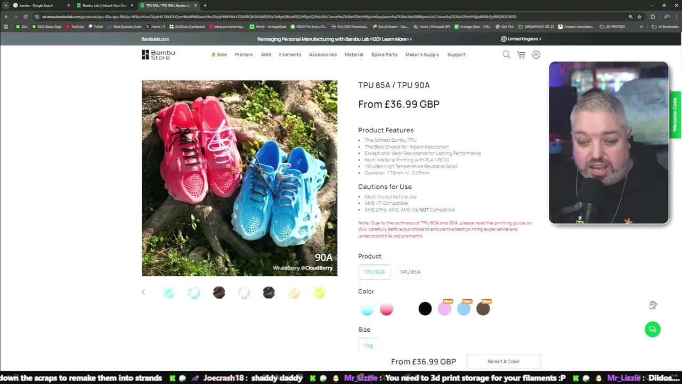Click the previous arrow beside the thumbnails
The width and height of the screenshot is (682, 384).
[143, 292]
